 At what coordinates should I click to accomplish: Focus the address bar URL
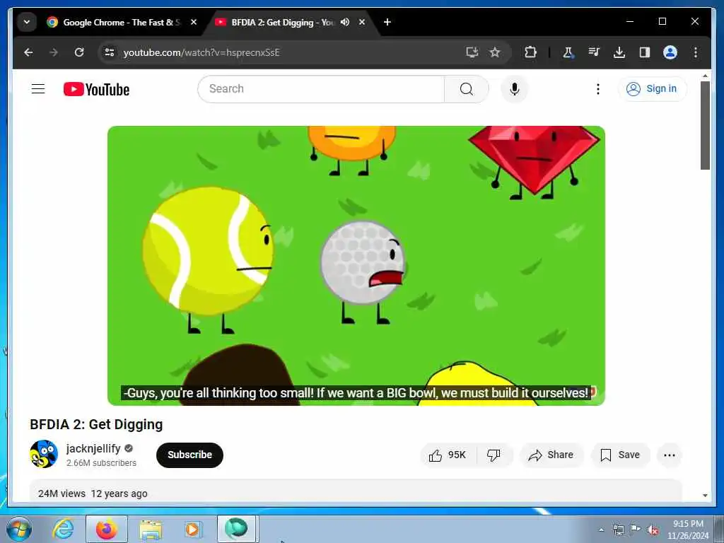tap(202, 52)
